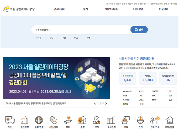Select the 인구 suggested keyword
This screenshot has width=179, height=129.
pyautogui.click(x=51, y=38)
